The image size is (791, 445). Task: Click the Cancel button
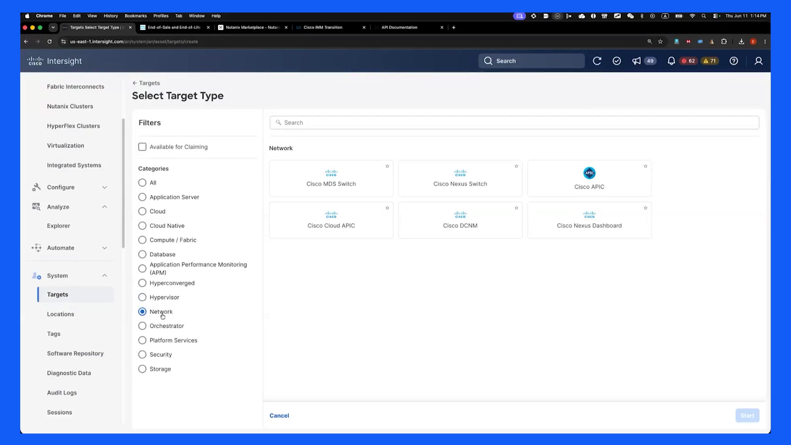pyautogui.click(x=279, y=415)
